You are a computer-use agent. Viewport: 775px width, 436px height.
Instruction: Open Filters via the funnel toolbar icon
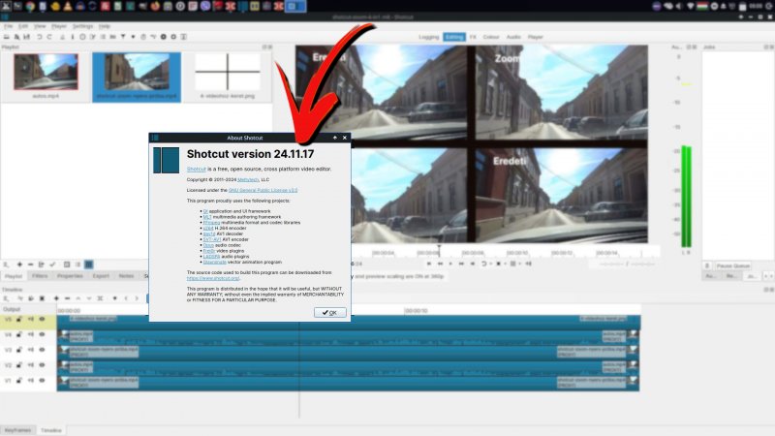123,37
